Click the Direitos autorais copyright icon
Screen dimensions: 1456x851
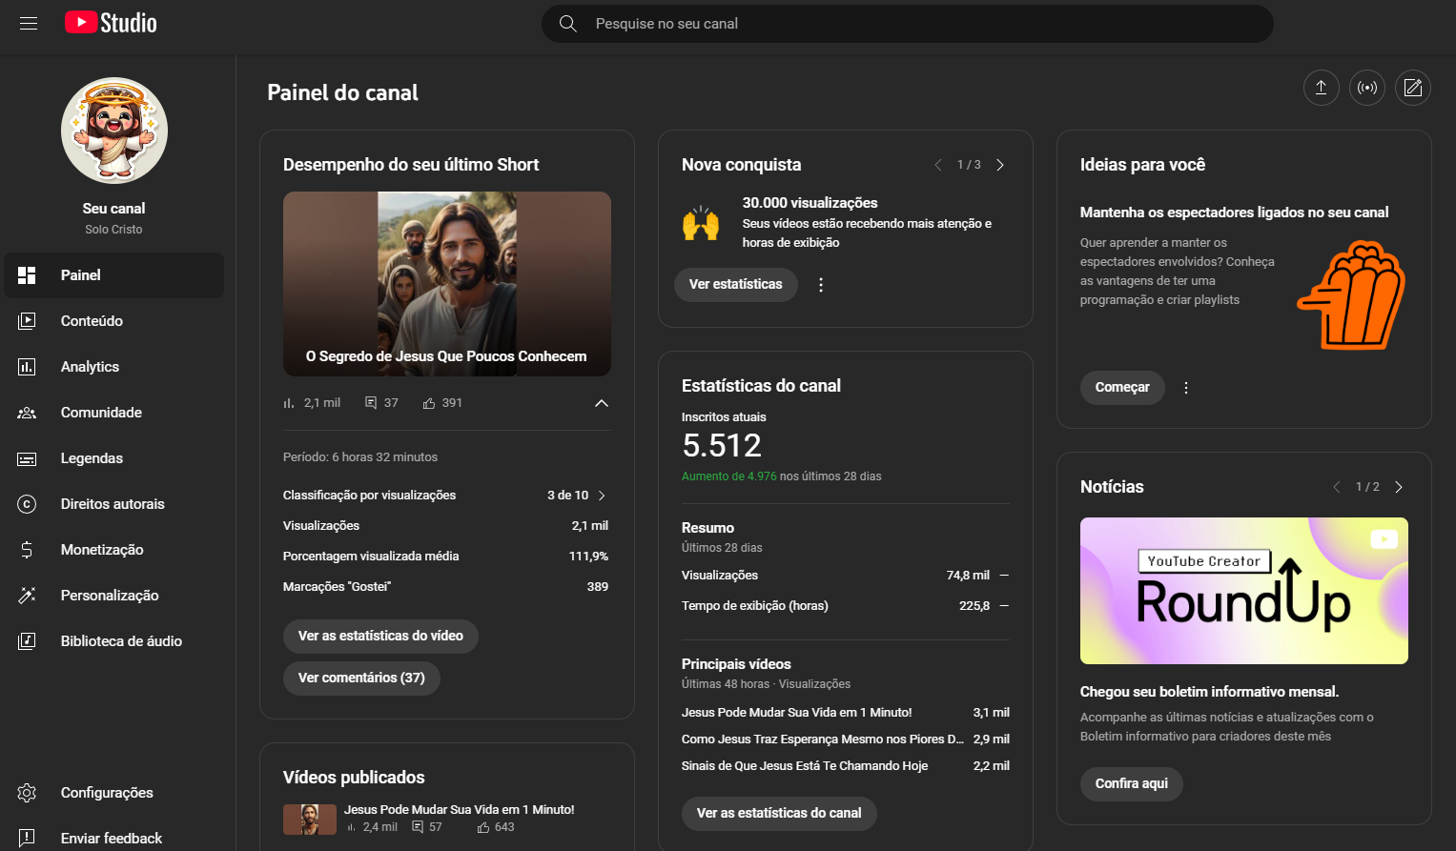27,504
